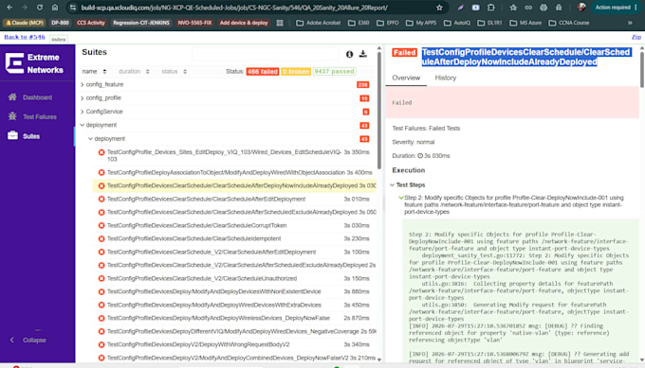The width and height of the screenshot is (645, 368).
Task: Download suites data via download icon
Action: (x=362, y=54)
